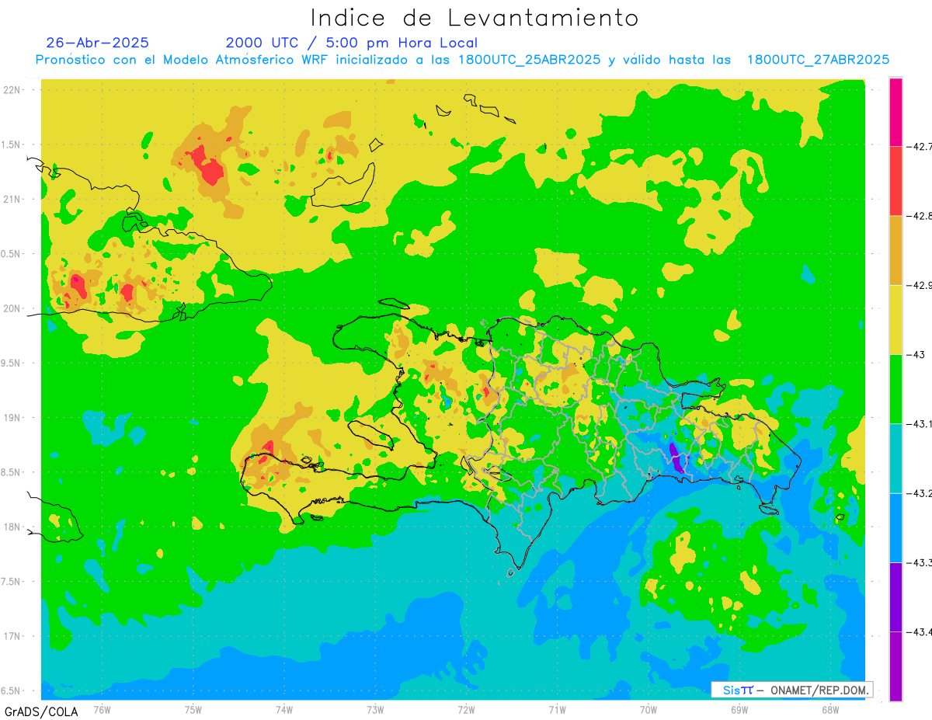Click the '68W' longitude label
The height and width of the screenshot is (720, 932).
click(829, 710)
